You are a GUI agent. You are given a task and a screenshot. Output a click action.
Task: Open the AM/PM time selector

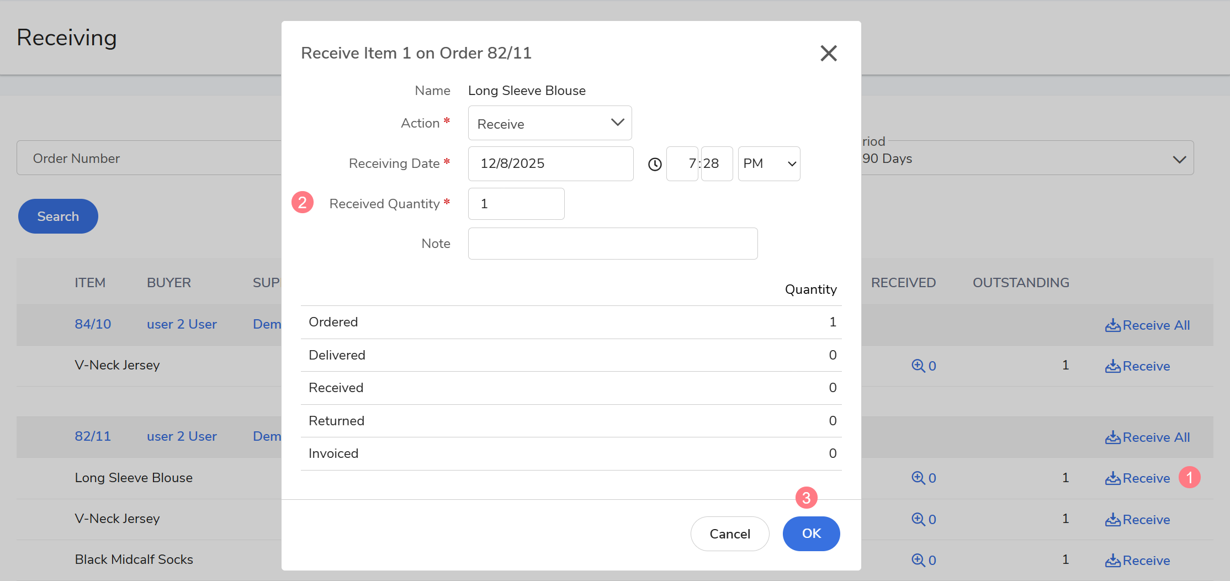(768, 163)
